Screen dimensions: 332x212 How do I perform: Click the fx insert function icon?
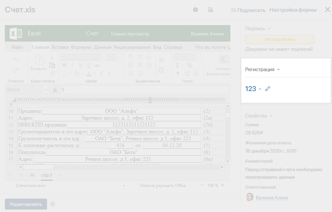(55, 90)
